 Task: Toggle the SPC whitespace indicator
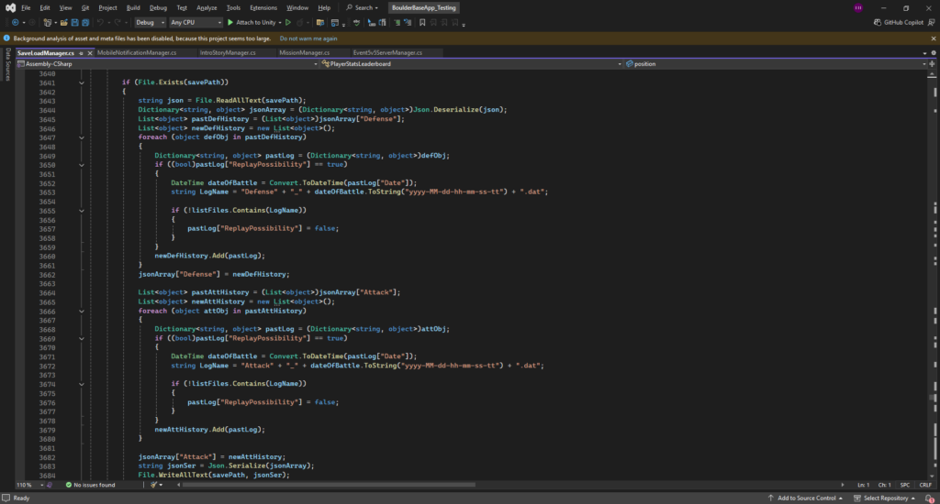[x=904, y=485]
